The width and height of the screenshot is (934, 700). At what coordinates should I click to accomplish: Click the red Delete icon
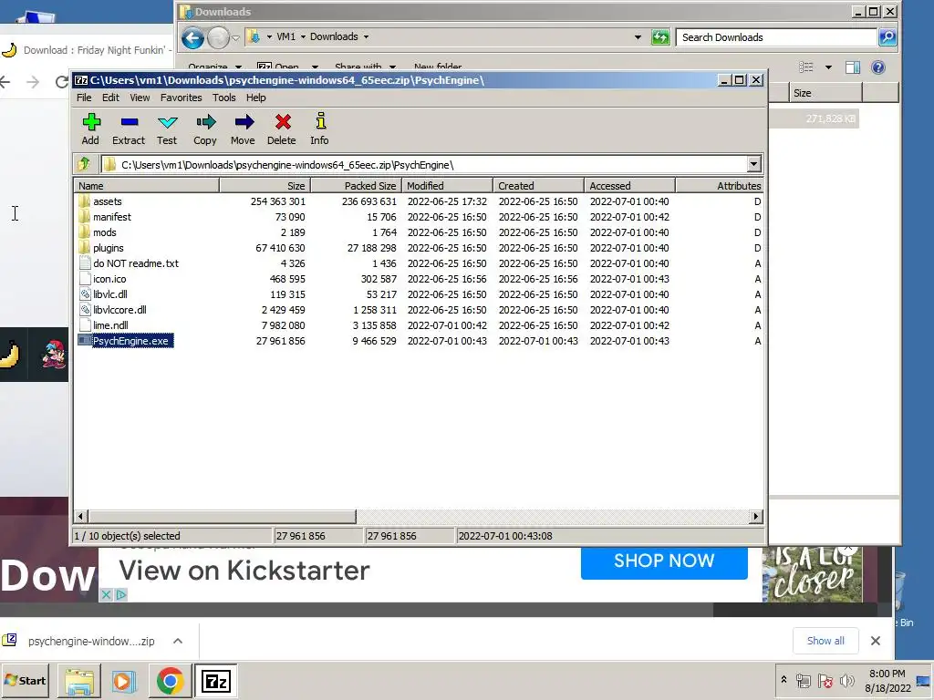(x=283, y=122)
